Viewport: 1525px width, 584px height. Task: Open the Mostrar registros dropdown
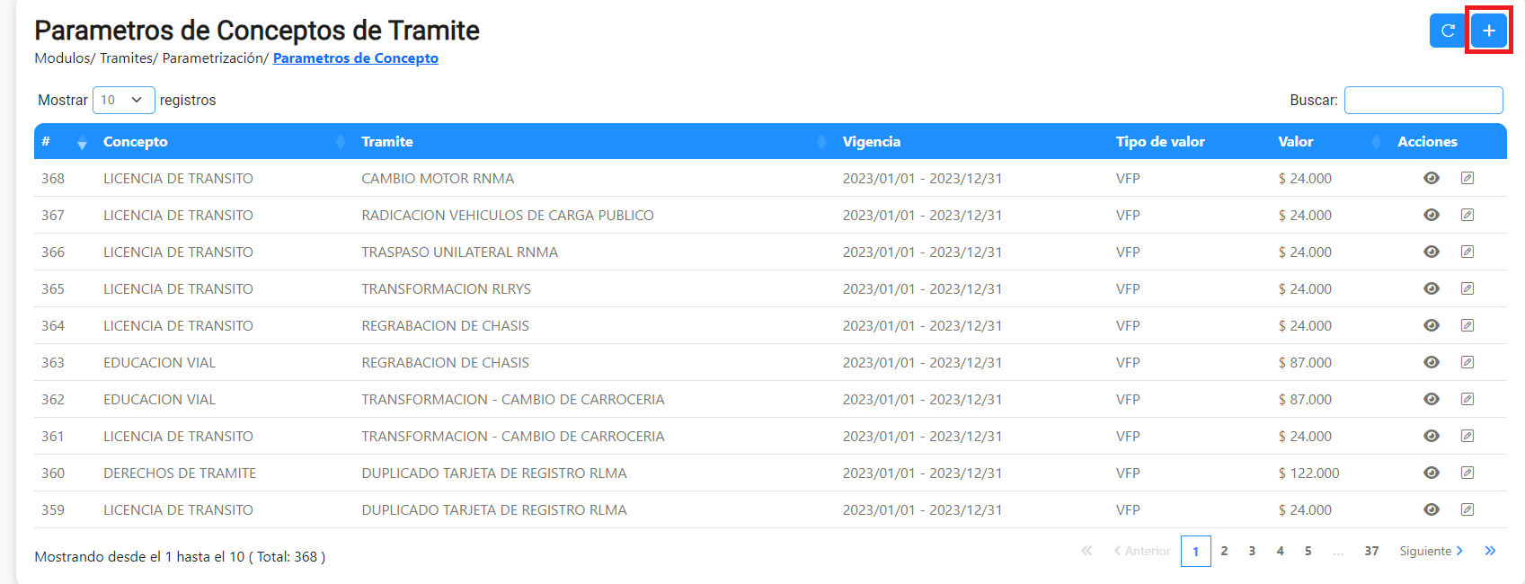(124, 100)
